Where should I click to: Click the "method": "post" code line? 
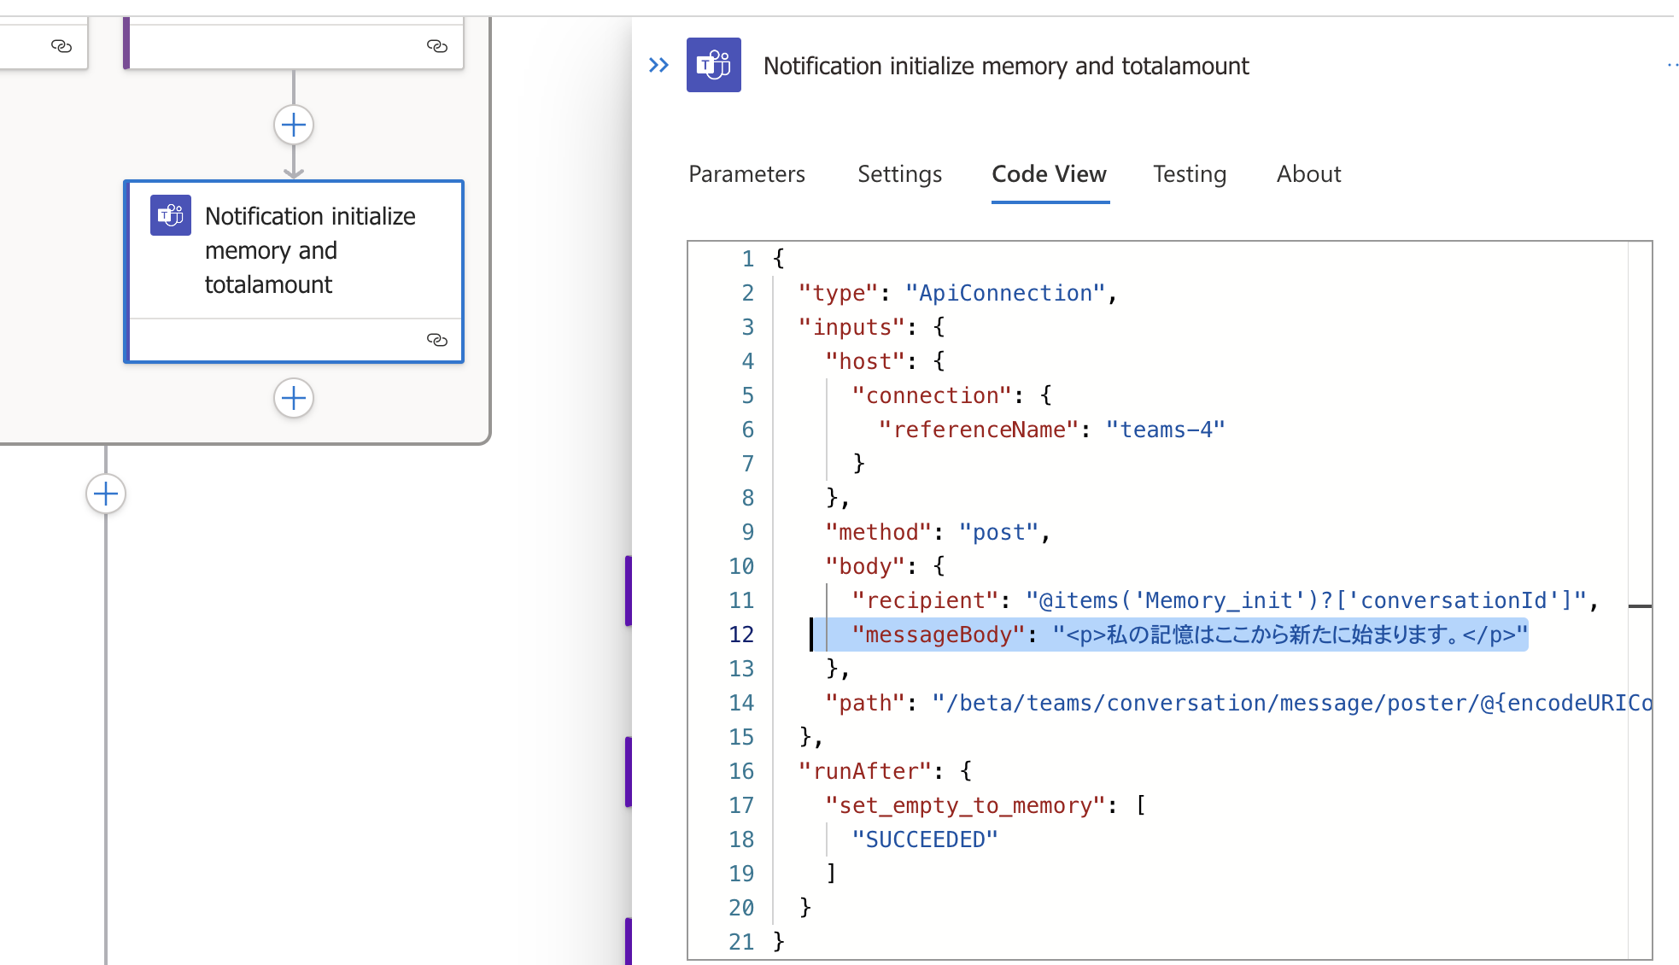coord(938,532)
